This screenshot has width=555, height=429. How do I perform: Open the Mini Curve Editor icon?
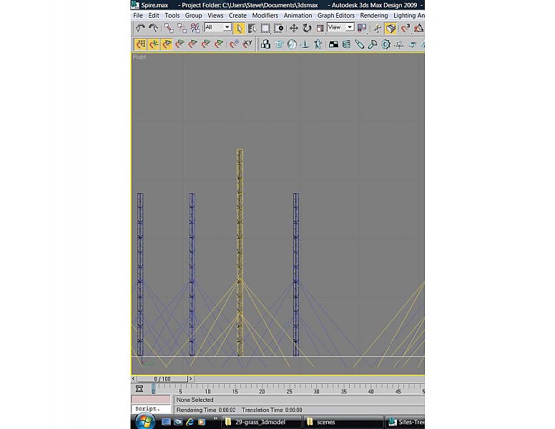click(x=139, y=389)
